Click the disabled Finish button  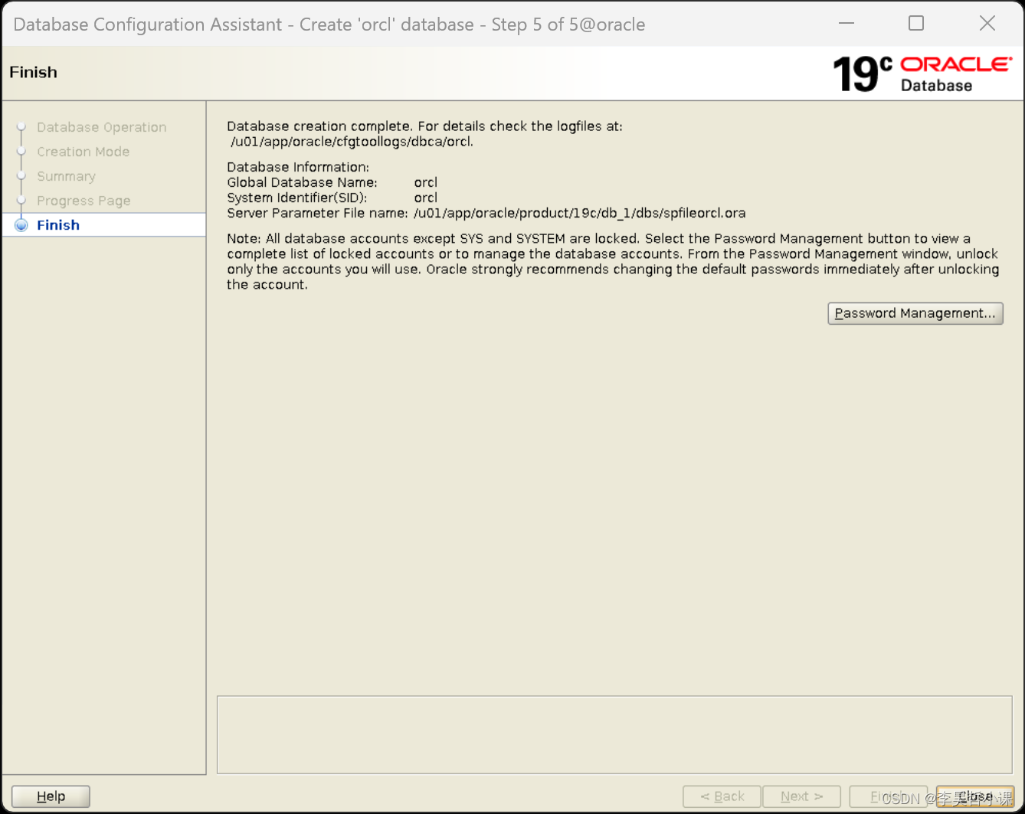pos(888,796)
